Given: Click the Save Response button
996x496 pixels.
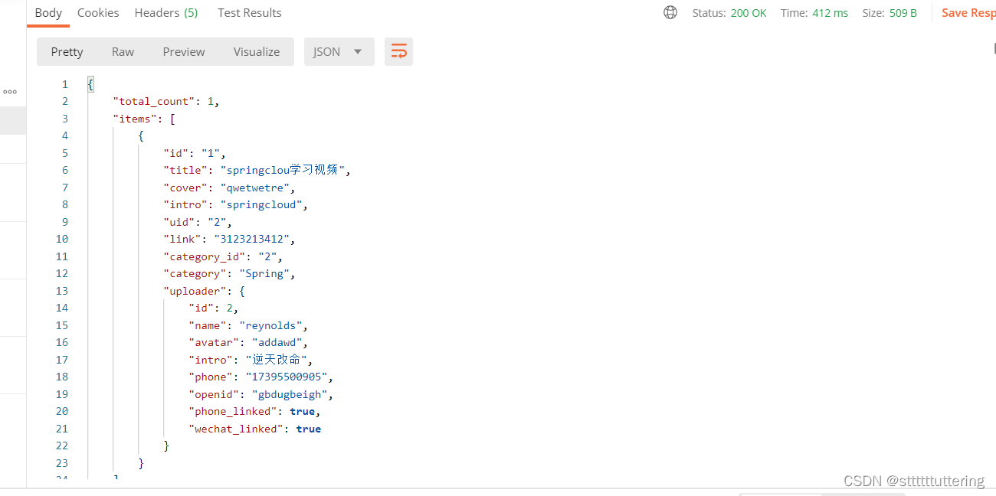Looking at the screenshot, I should pos(968,12).
